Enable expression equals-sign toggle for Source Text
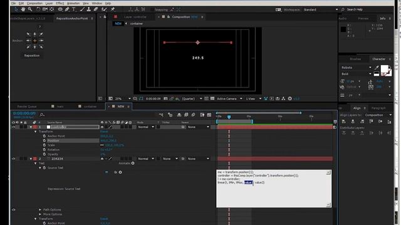This screenshot has height=225, width=401. (107, 172)
